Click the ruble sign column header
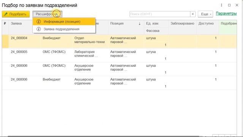243x137 pixels. click(5, 24)
